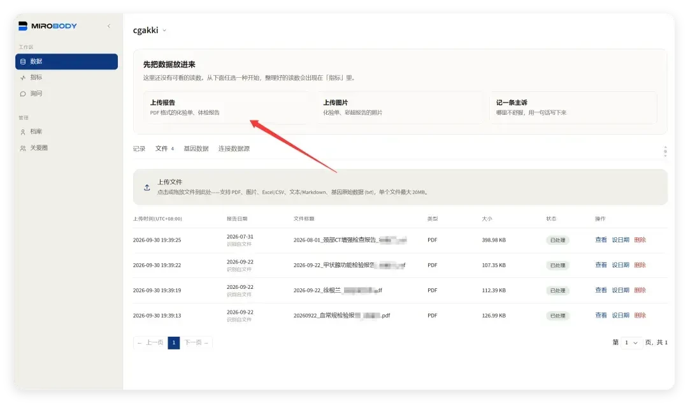Viewport: 688px width, 403px height.
Task: Click the 大小 column header
Action: tap(487, 219)
